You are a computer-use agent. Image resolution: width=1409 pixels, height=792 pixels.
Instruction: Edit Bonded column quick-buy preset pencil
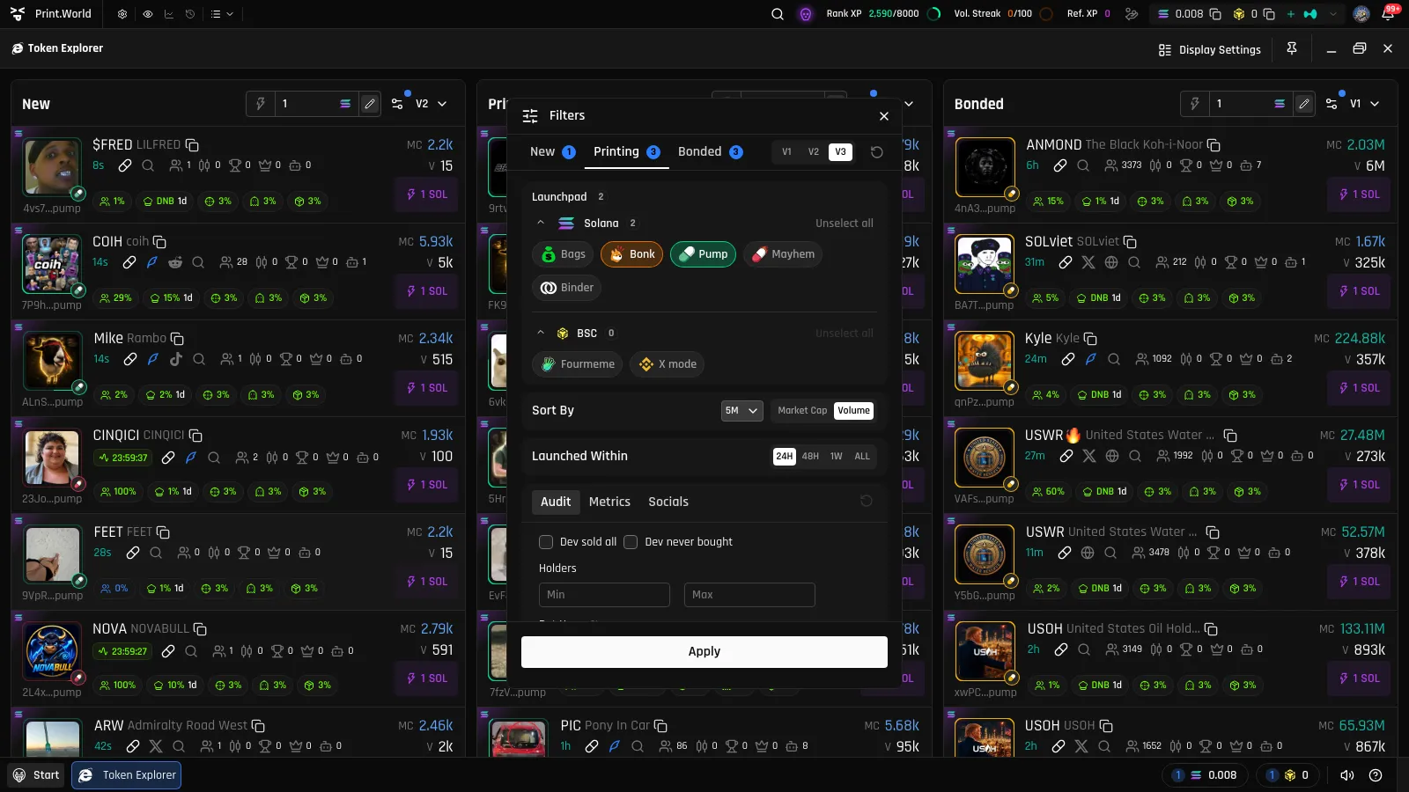[1304, 104]
